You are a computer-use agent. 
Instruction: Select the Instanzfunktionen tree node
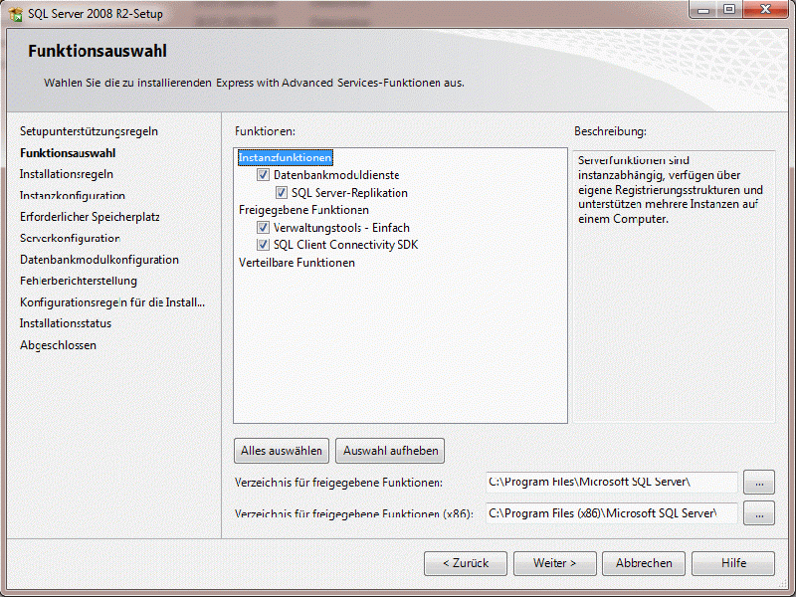coord(286,158)
